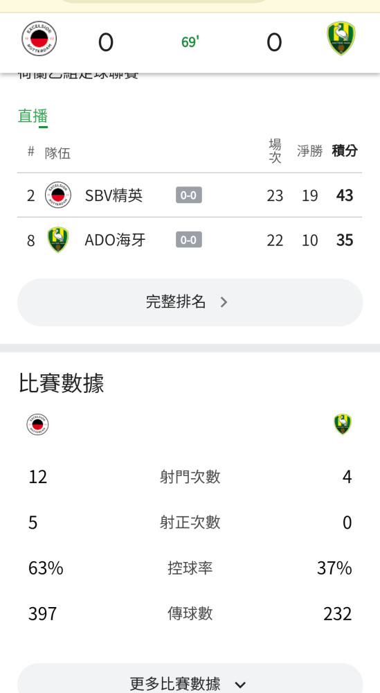The height and width of the screenshot is (693, 380).
Task: Open SBV精英 team logo in standings table
Action: click(58, 195)
